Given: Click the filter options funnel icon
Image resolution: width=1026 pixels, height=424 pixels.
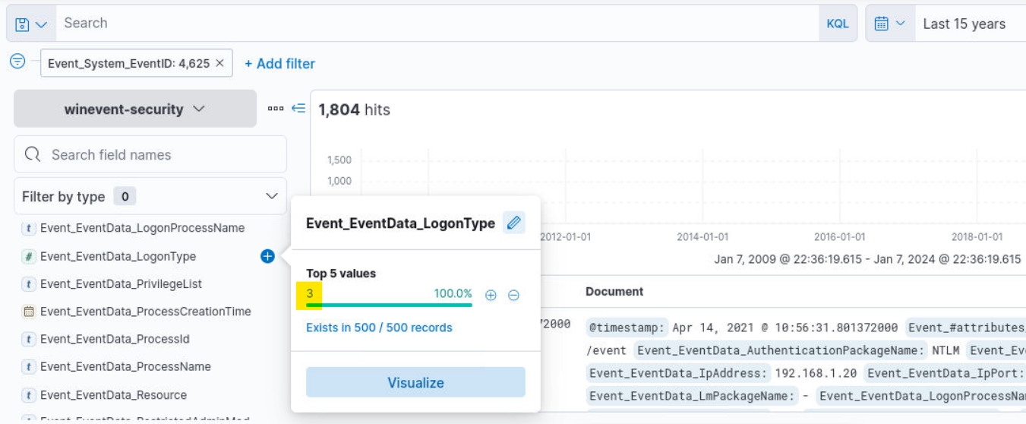Looking at the screenshot, I should [17, 62].
